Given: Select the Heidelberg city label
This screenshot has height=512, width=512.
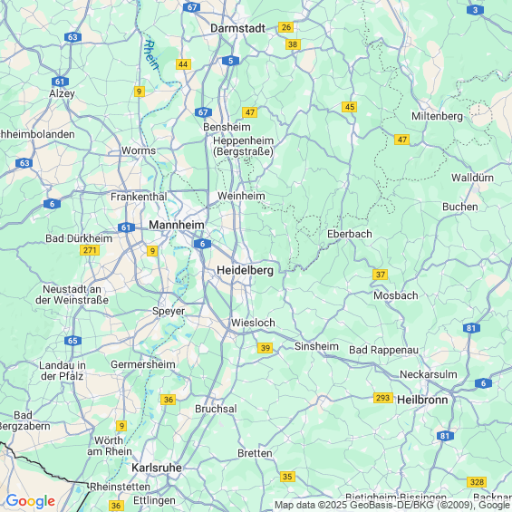Looking at the screenshot, I should (246, 270).
